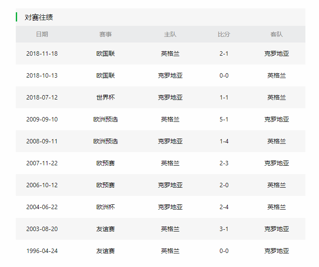
Task: Click 欧预赛 in the 2007-11-22 row
Action: [105, 163]
